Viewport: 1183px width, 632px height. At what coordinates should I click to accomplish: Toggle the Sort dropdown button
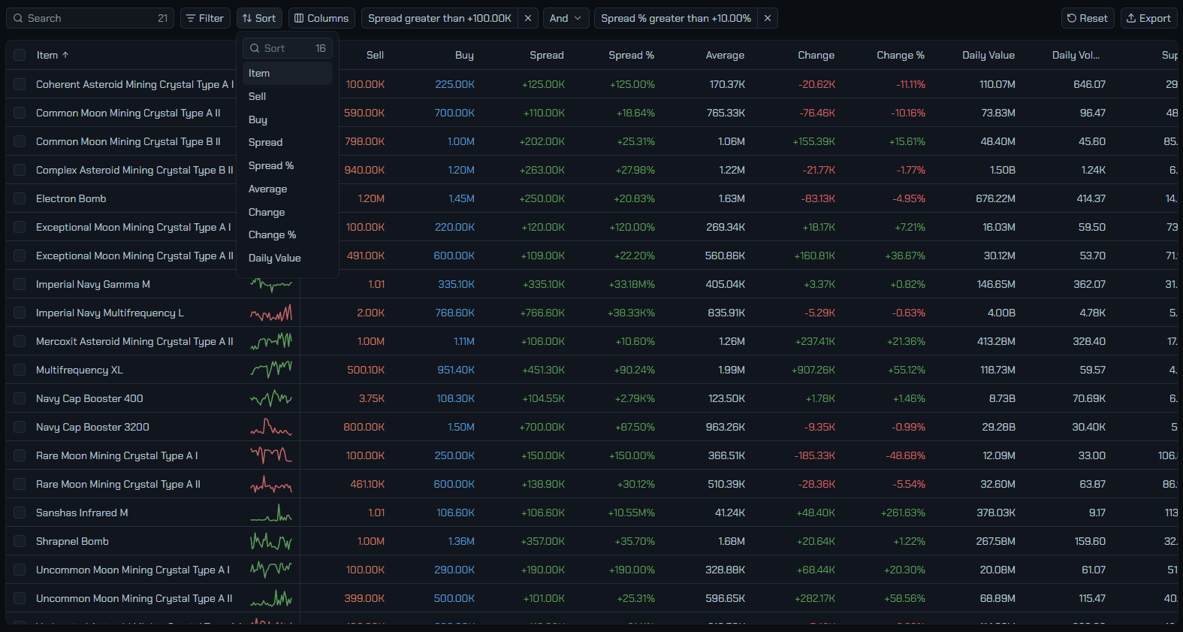[x=259, y=18]
